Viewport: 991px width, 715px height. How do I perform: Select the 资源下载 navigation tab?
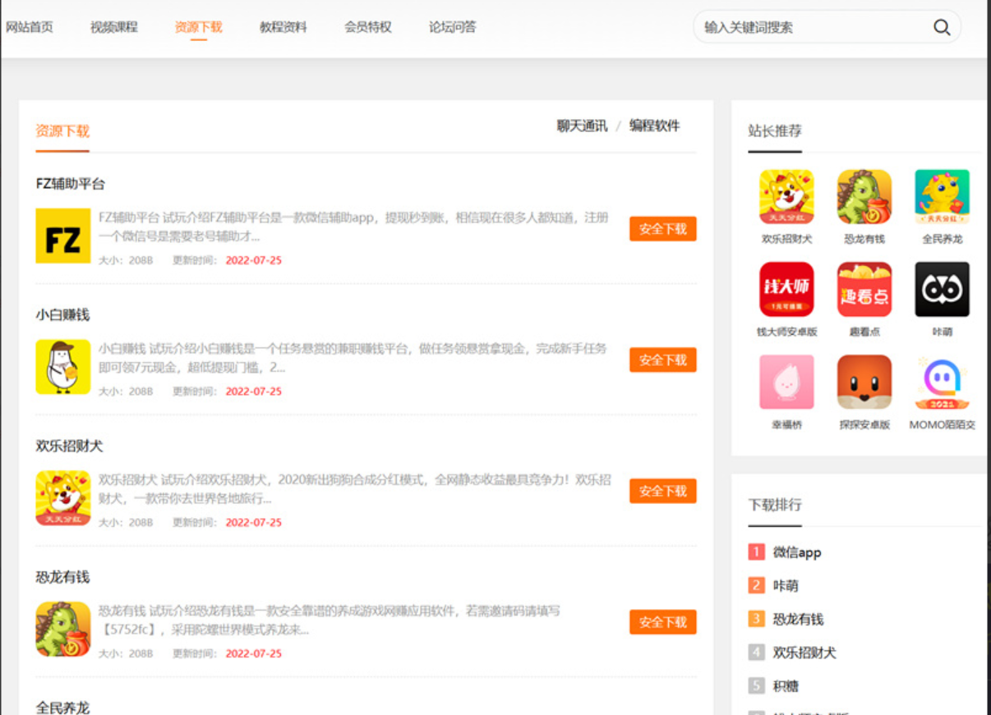tap(199, 27)
